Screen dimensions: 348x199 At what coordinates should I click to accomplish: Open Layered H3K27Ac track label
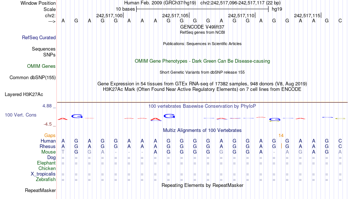(x=24, y=95)
